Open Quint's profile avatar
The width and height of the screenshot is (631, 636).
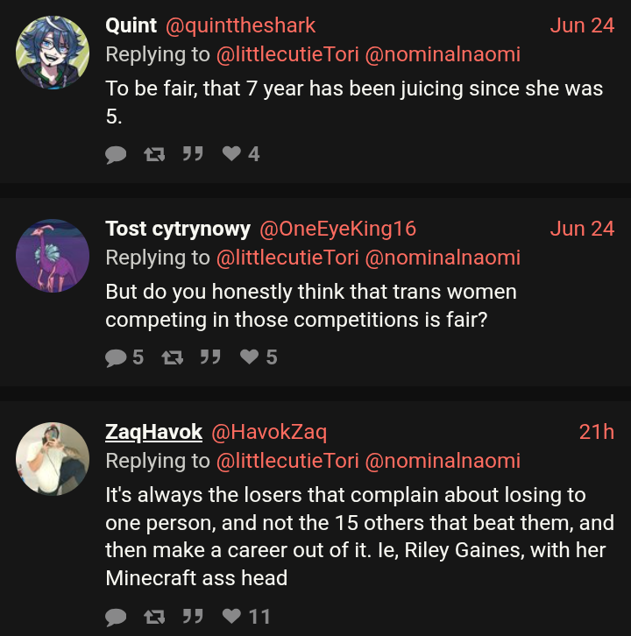[x=53, y=52]
